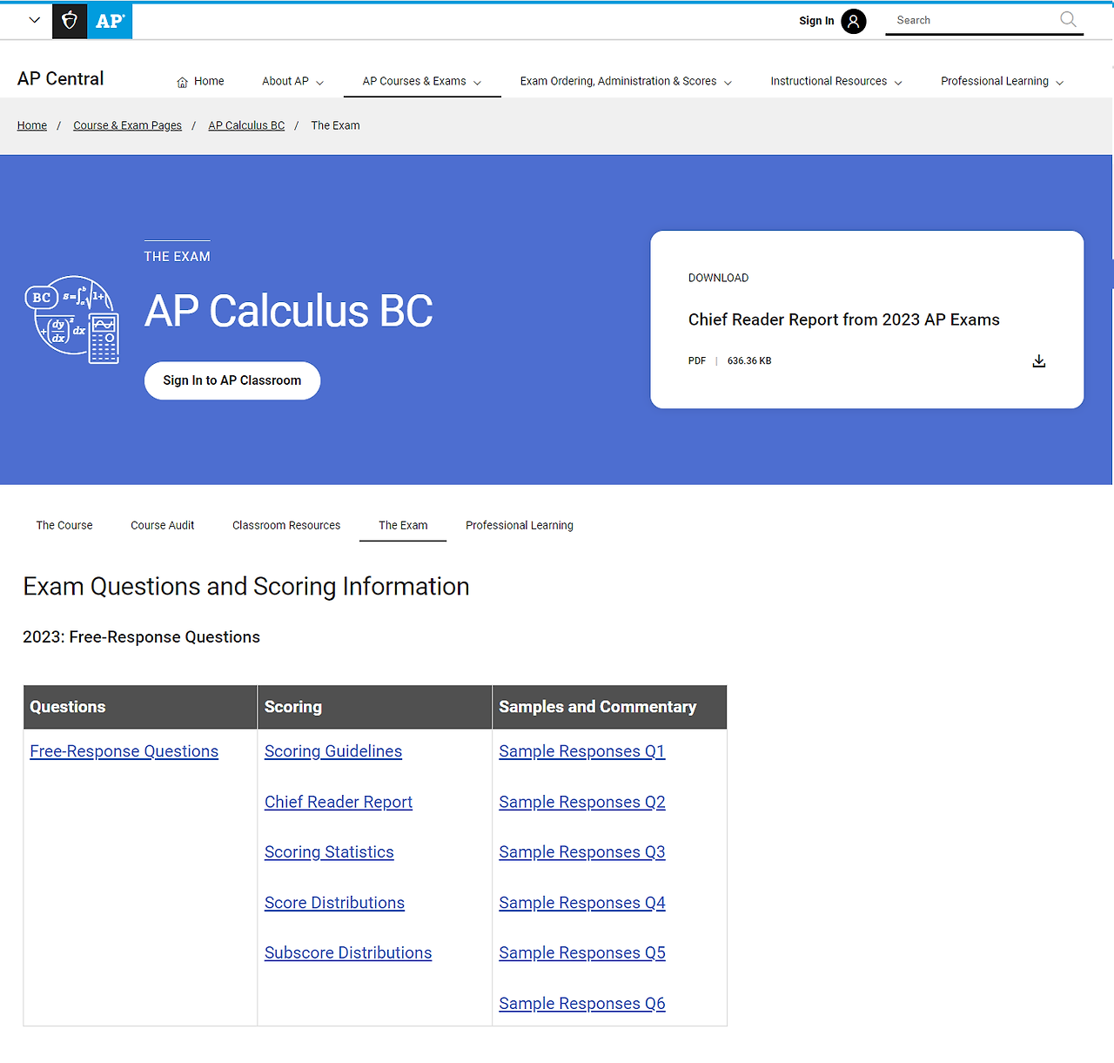Viewport: 1114px width, 1063px height.
Task: Open Course & Exam Pages breadcrumb
Action: (127, 125)
